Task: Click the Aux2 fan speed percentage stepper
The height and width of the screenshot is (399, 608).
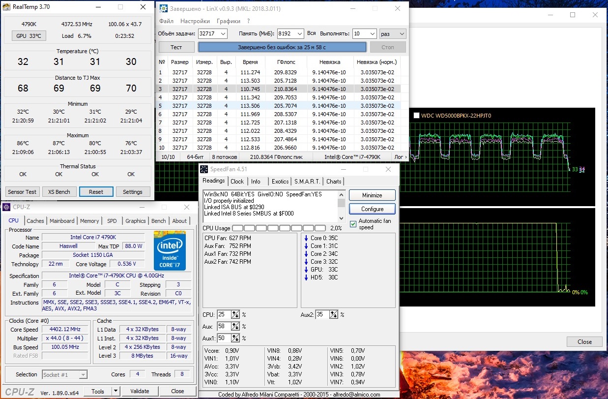Action: tap(334, 314)
